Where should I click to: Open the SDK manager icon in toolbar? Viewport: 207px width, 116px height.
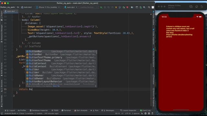(x=144, y=7)
